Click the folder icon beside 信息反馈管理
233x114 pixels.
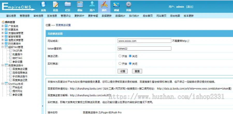[x=6, y=40]
